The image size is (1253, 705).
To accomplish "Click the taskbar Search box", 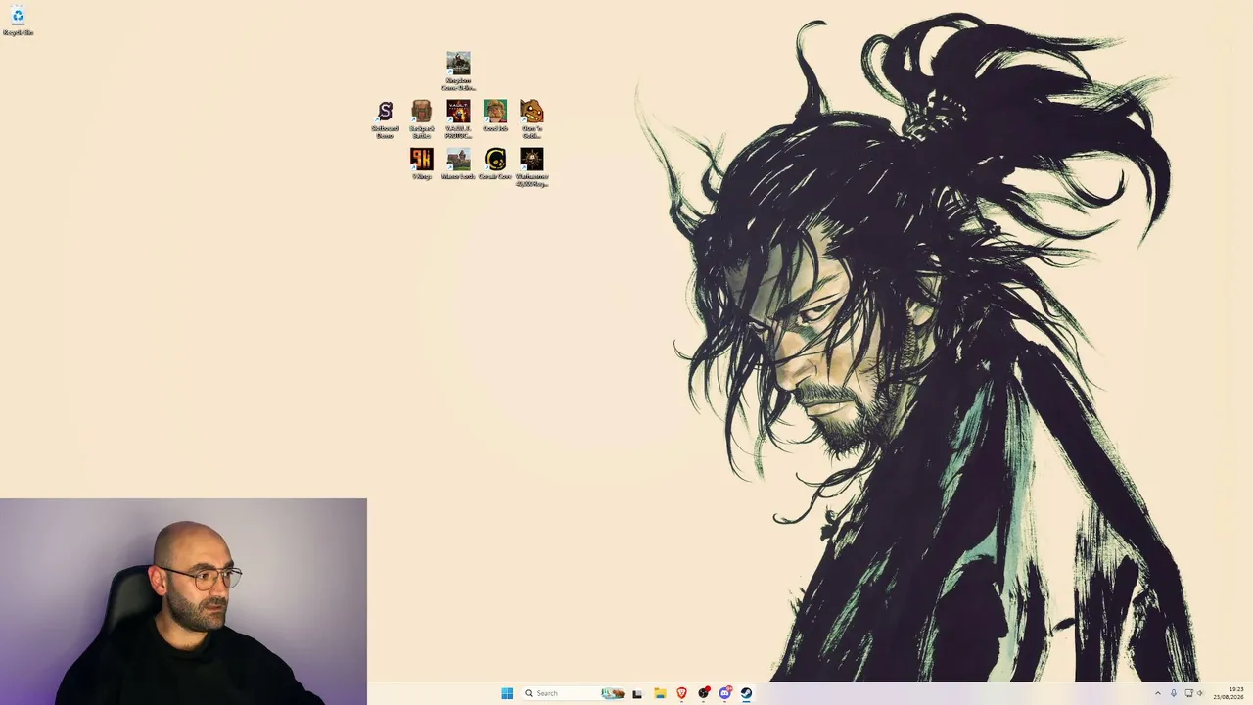I will pyautogui.click(x=575, y=693).
